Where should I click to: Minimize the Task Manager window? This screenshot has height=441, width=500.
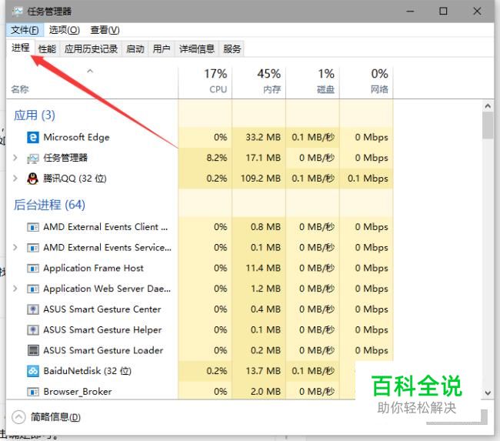click(x=410, y=12)
